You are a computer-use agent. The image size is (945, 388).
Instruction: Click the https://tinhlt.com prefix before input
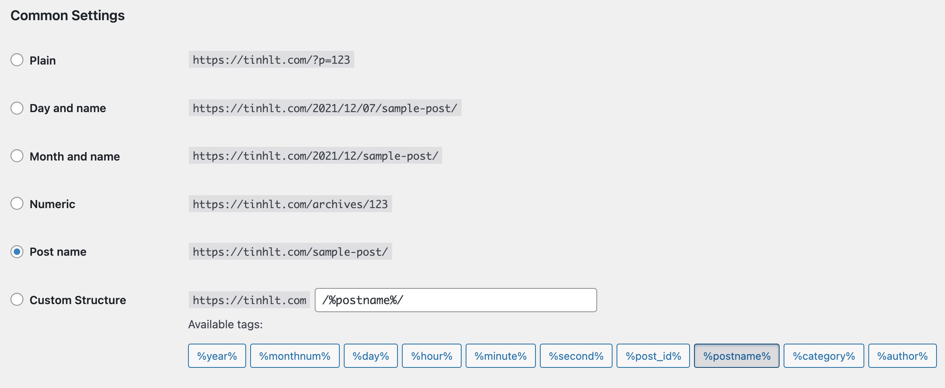[249, 300]
